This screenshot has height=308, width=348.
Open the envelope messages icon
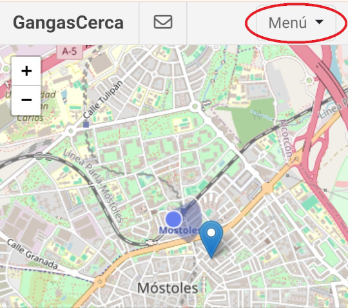click(x=163, y=22)
